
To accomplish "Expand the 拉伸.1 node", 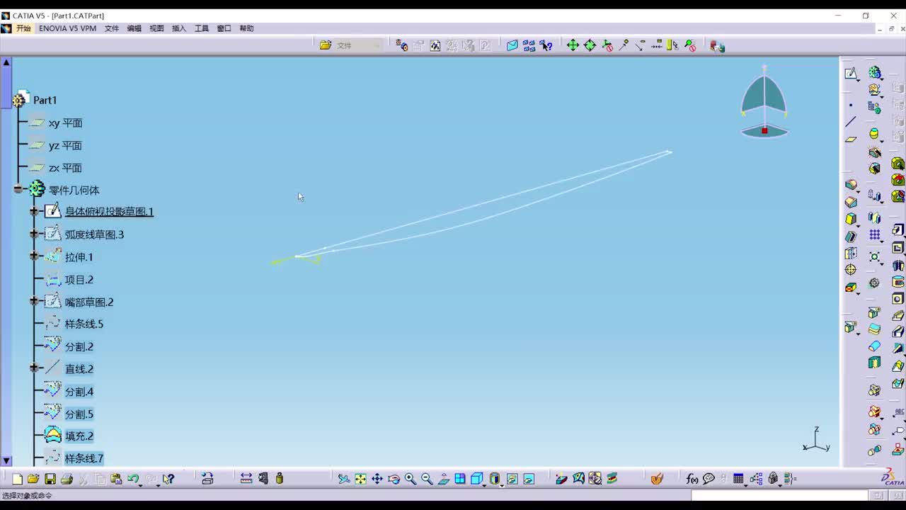I will click(x=34, y=256).
